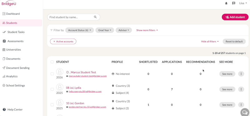Tick the select-all students checkbox
This screenshot has height=116, width=250.
[x=52, y=62]
